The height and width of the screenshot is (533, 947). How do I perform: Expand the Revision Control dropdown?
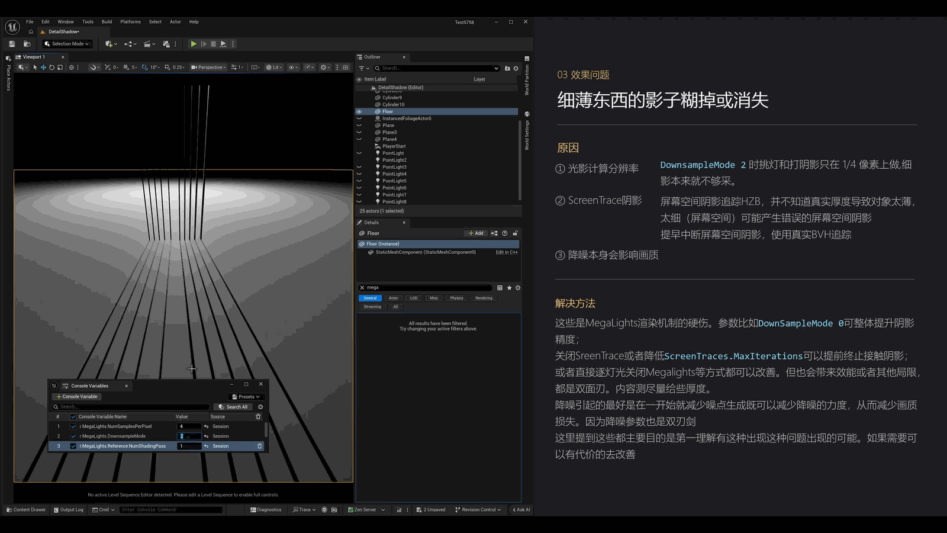tap(478, 510)
